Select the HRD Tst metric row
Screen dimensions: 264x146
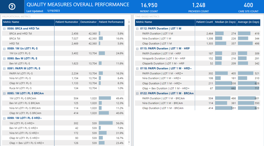click(x=63, y=44)
